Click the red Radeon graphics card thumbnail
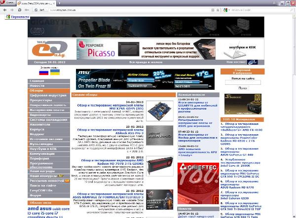The image size is (296, 218). tap(160, 166)
